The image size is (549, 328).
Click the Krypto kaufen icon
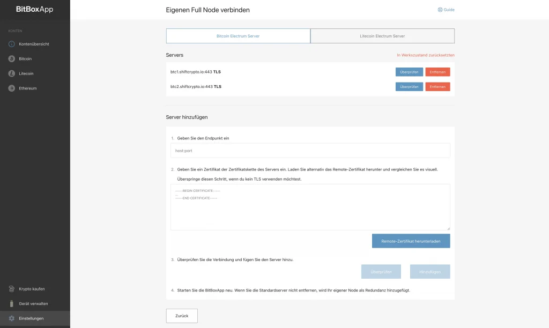point(11,289)
